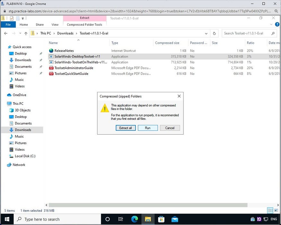
Task: Open Explorer help question mark icon
Action: pos(277,24)
